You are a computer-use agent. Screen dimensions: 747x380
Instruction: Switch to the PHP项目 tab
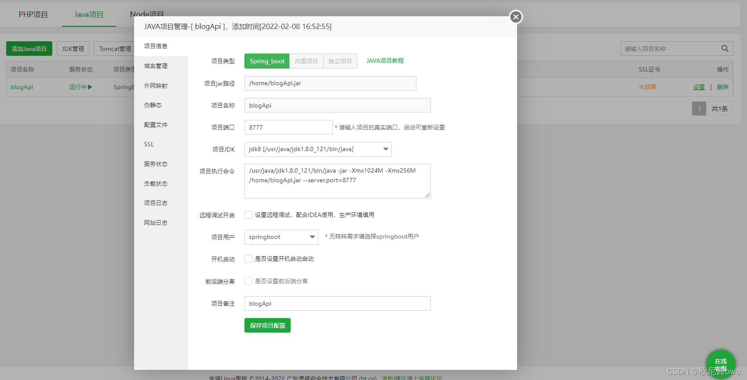click(x=33, y=14)
